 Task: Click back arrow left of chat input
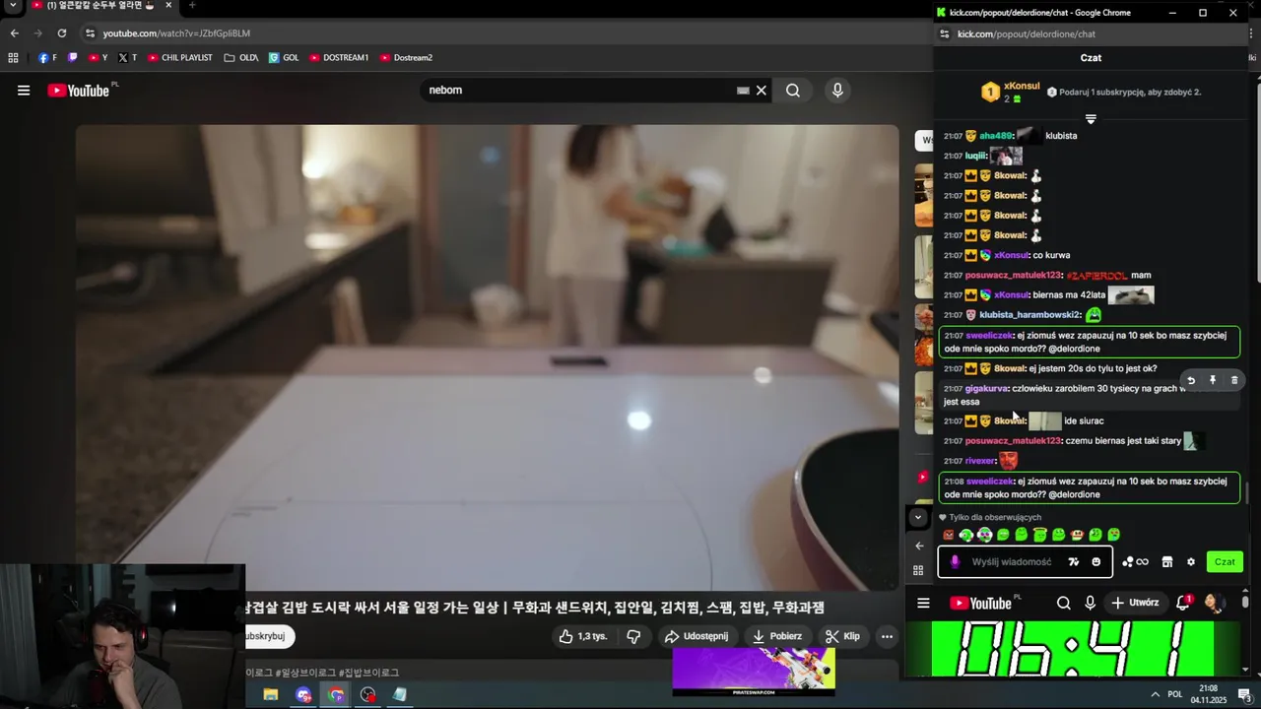point(919,546)
